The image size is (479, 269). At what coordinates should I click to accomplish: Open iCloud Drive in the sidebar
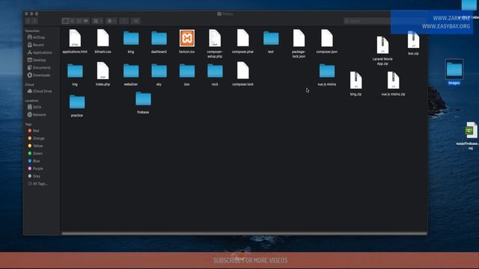(x=40, y=91)
